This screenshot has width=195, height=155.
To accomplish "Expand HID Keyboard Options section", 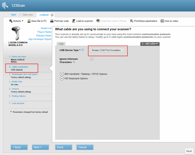I will point(62,78).
